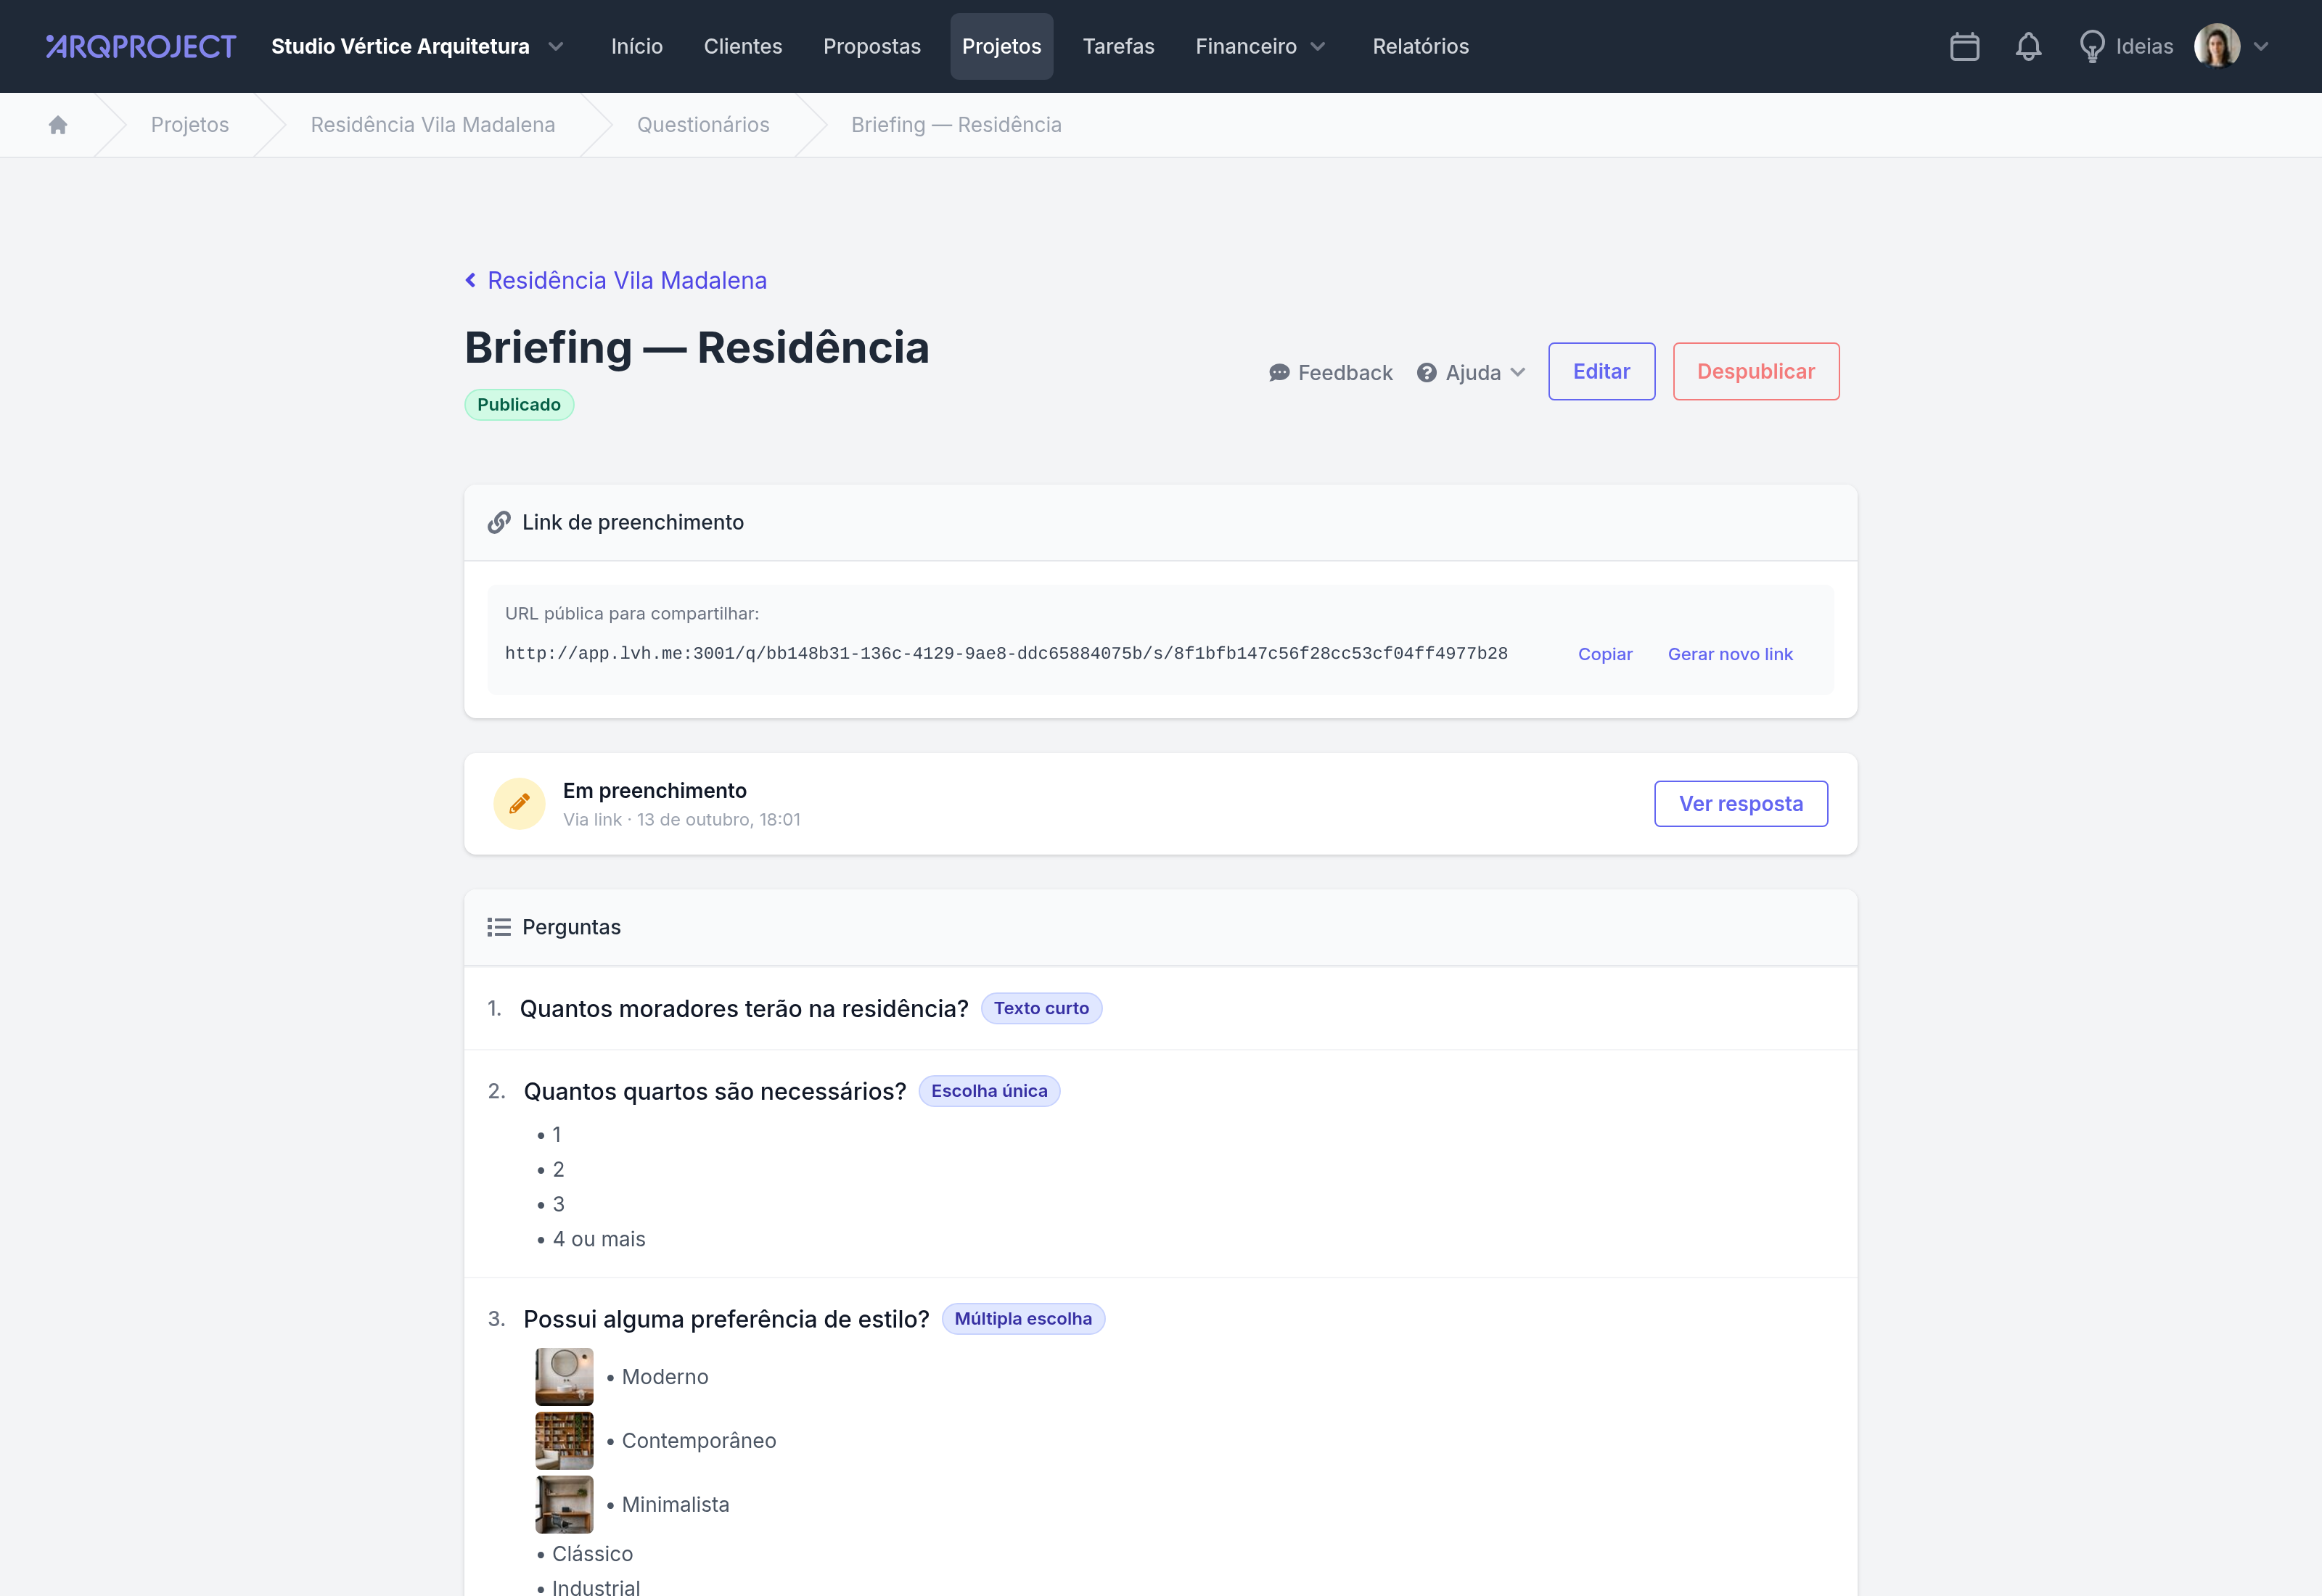Click the Feedback speech bubble icon

(1279, 373)
